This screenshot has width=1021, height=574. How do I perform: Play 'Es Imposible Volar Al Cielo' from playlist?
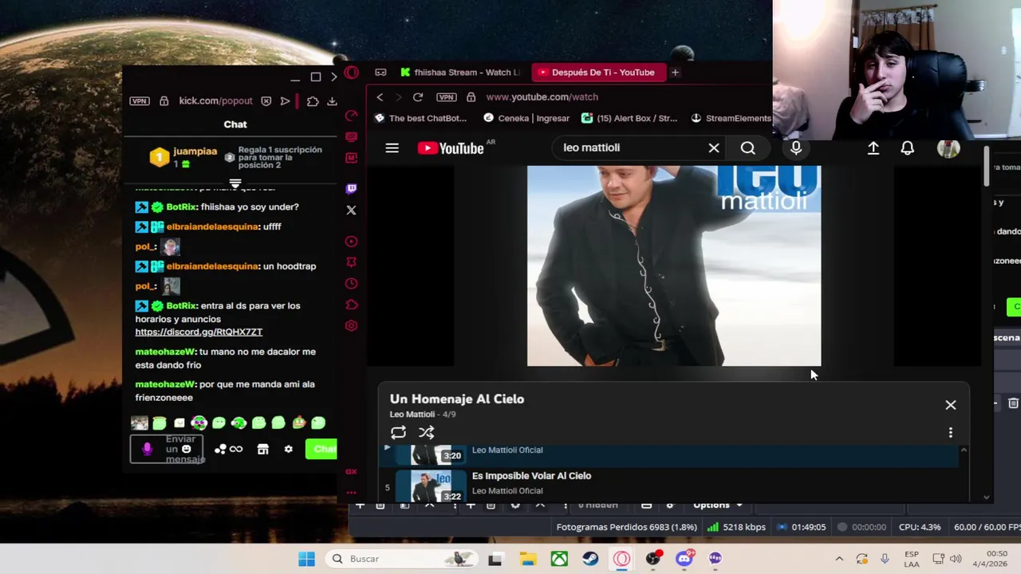click(x=531, y=476)
